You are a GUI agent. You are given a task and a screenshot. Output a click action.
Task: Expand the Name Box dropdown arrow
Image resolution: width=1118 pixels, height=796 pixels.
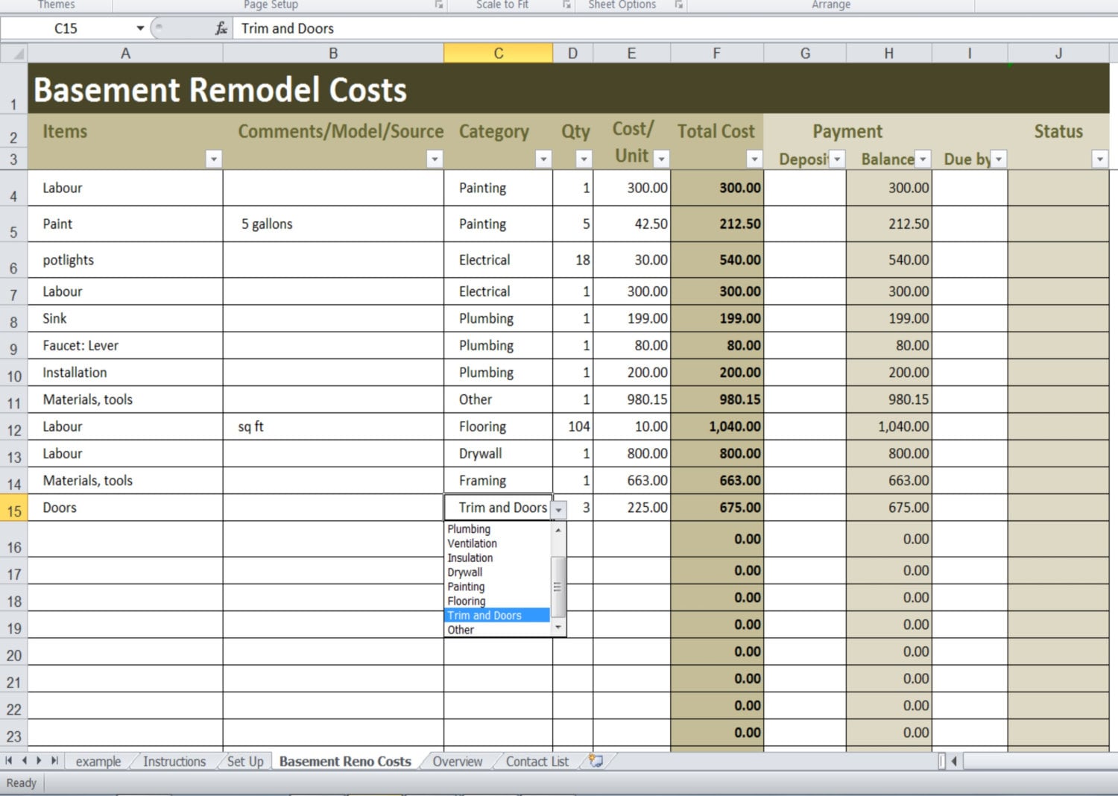pyautogui.click(x=140, y=28)
